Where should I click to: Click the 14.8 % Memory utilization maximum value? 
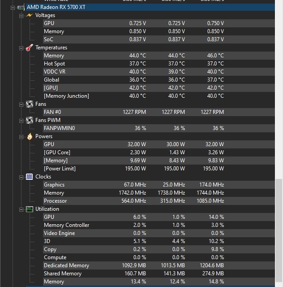(x=216, y=282)
